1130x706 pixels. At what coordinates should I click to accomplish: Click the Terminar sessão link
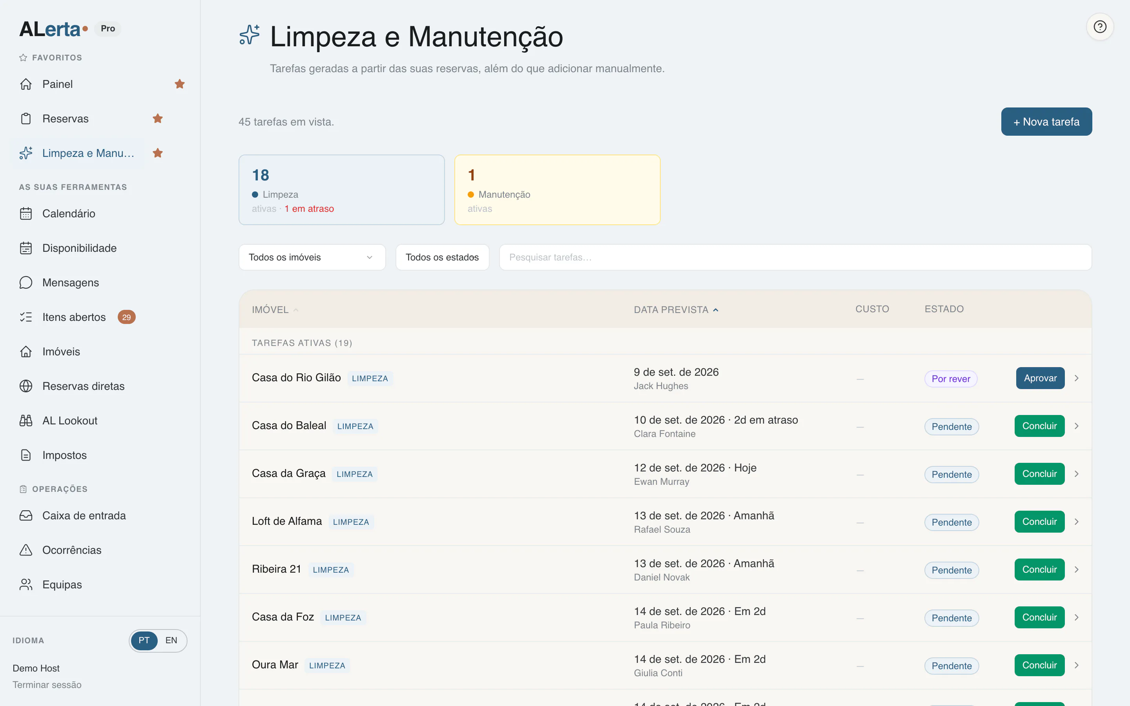point(47,684)
